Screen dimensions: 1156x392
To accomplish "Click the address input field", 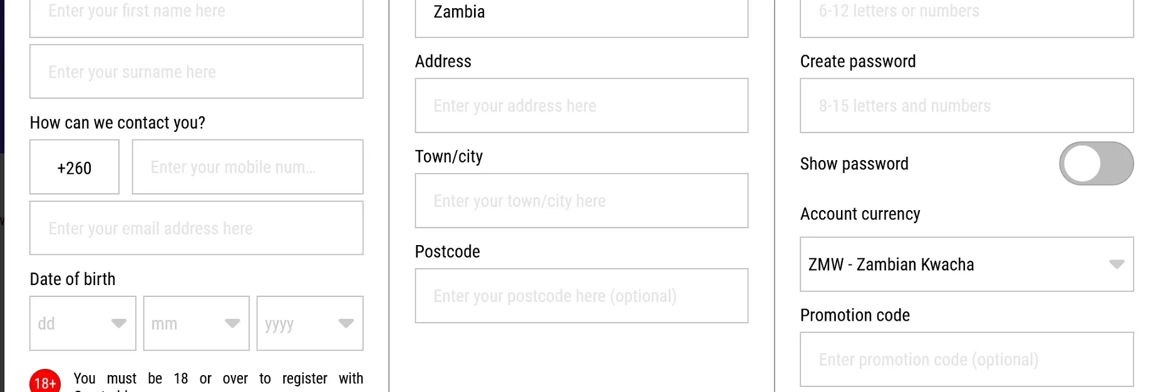I will pyautogui.click(x=581, y=106).
